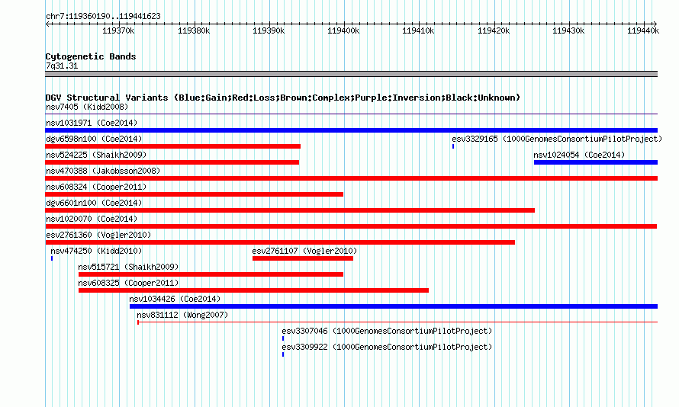Click the thin purple nsv7405 inversion line
The image size is (679, 407).
[351, 114]
